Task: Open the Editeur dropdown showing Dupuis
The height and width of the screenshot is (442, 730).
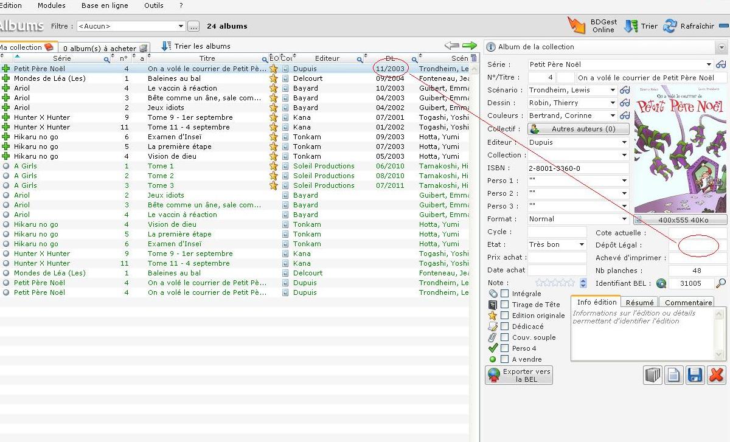Action: click(x=624, y=142)
